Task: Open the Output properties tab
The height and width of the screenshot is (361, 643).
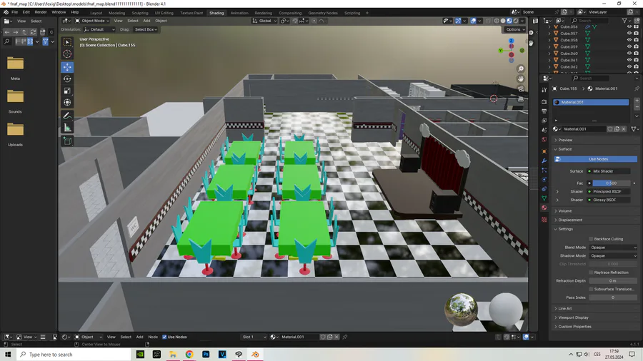Action: click(544, 111)
